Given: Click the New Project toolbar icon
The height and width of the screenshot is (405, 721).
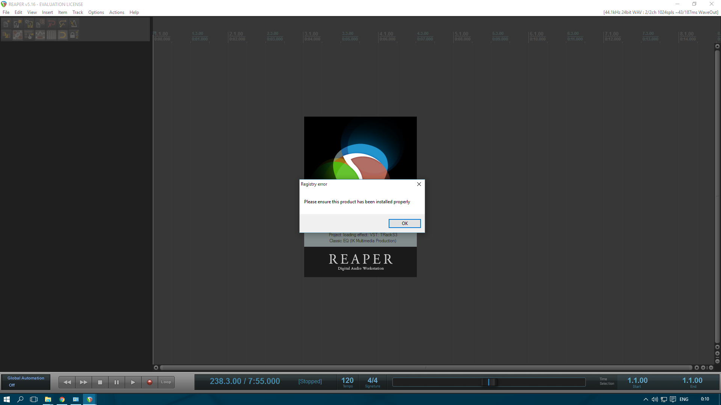Looking at the screenshot, I should pos(6,24).
